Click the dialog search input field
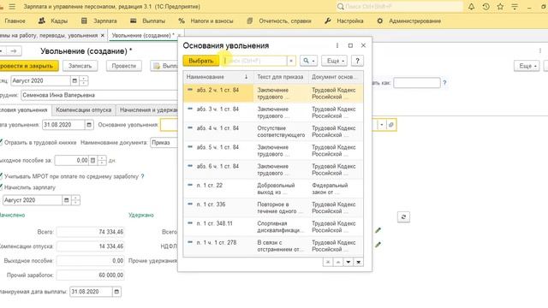 click(x=255, y=61)
